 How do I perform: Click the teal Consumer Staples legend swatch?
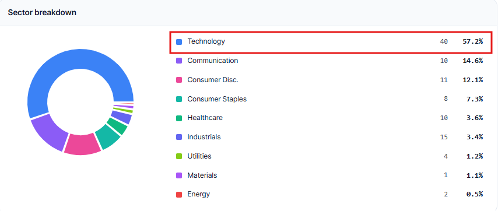(x=179, y=99)
